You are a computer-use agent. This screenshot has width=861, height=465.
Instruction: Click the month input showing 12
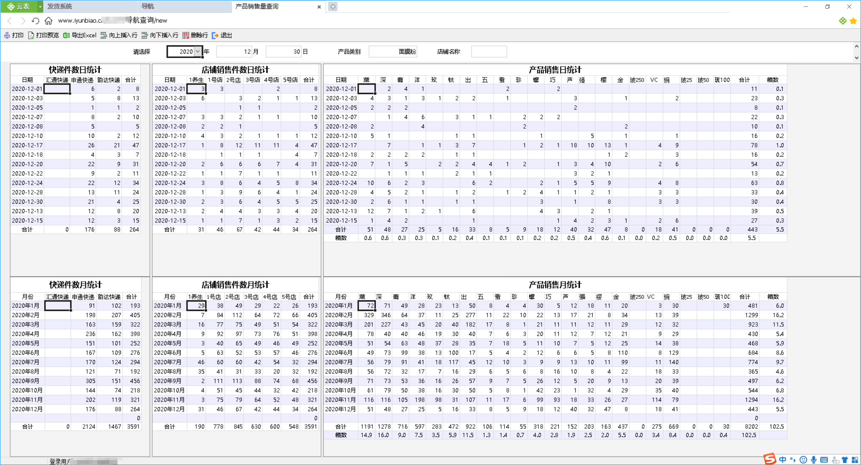234,52
